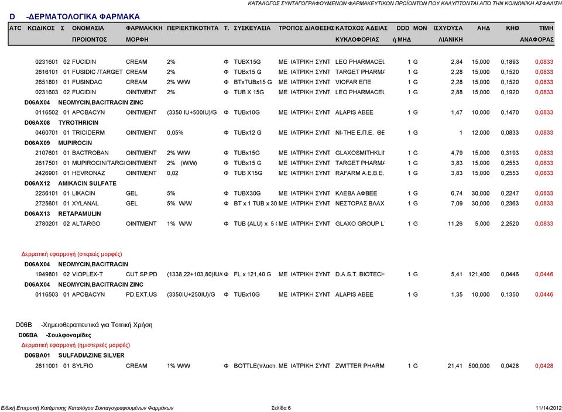Click the holder name GLAXOSMITHKLINE
The height and width of the screenshot is (412, 562).
click(360, 153)
